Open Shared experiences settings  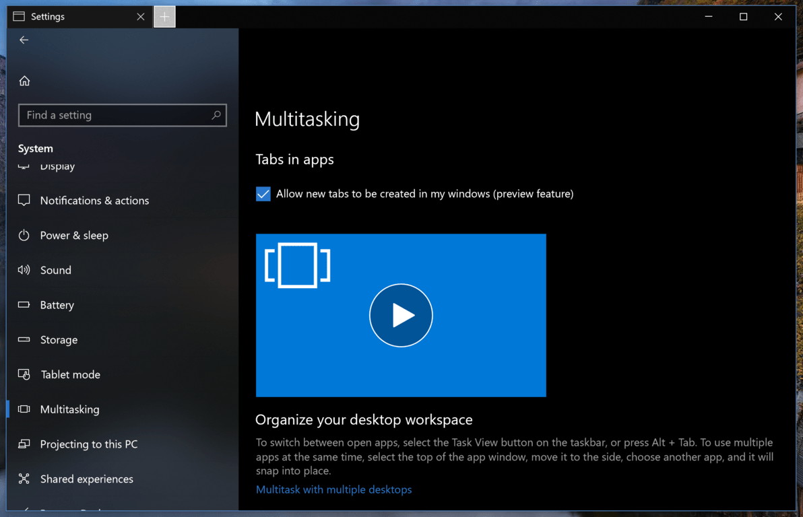click(123, 479)
